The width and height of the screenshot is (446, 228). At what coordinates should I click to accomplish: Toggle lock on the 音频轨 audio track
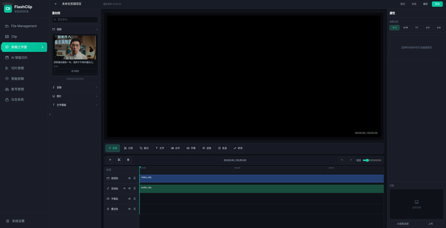click(134, 188)
